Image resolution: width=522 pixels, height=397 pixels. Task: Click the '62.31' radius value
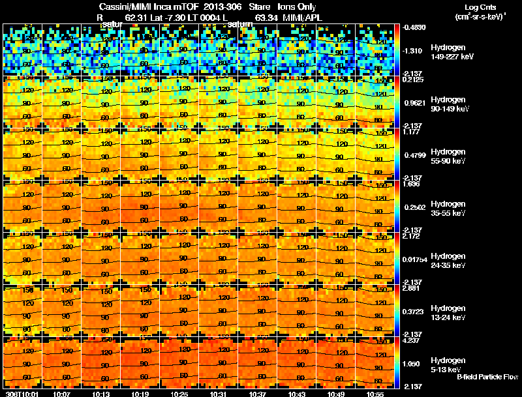click(x=136, y=18)
